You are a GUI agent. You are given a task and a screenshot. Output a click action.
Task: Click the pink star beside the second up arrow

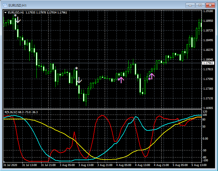click(149, 79)
